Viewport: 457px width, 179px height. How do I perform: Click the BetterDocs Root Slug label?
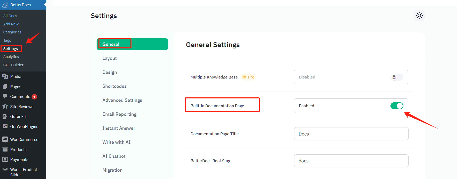click(210, 161)
